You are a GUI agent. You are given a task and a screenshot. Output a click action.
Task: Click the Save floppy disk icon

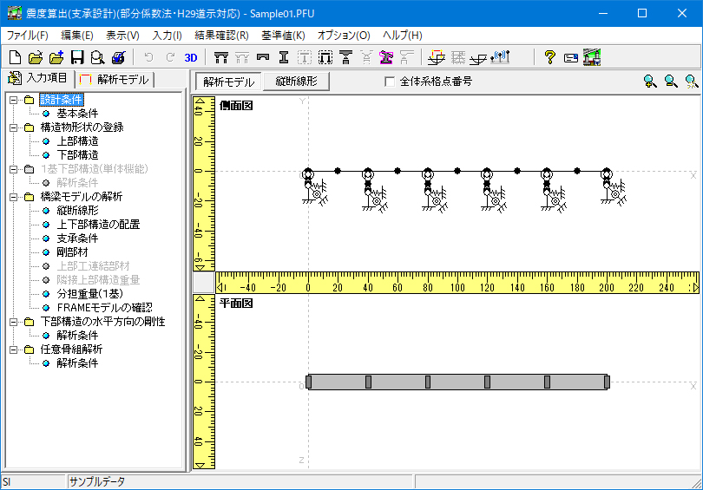77,57
